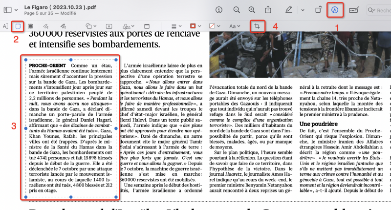
Task: Open the form filling toolbar icon
Action: coord(353,10)
